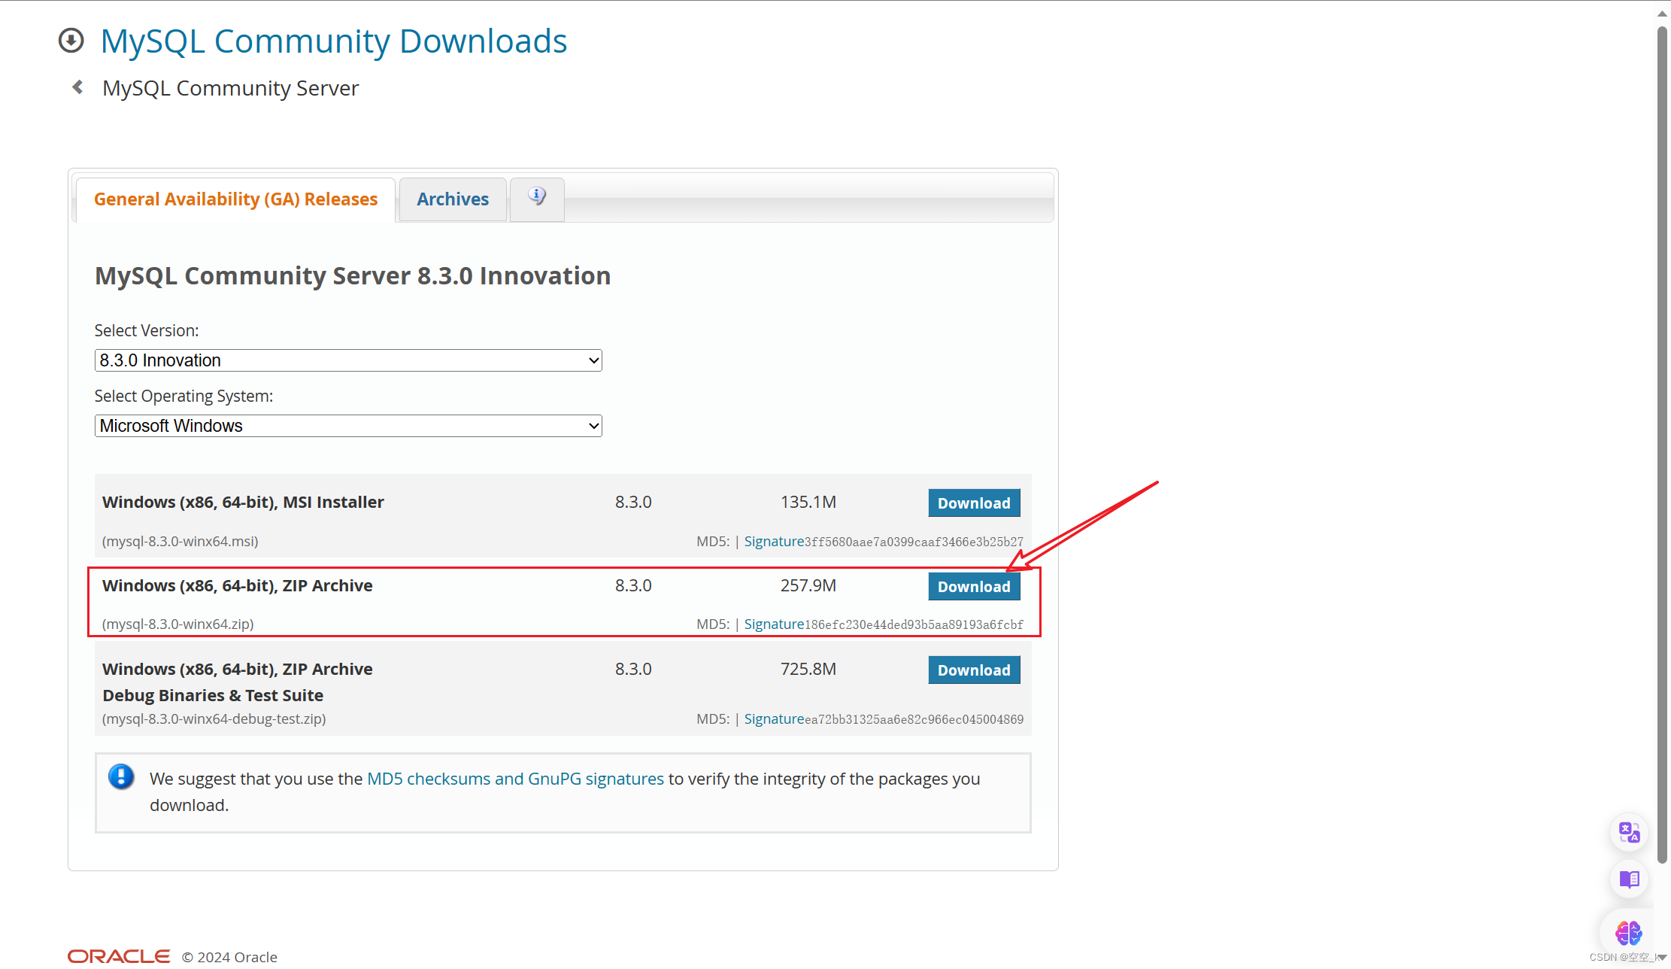
Task: Open Signature link for mysql-8.3.0-winx64.zip
Action: pyautogui.click(x=774, y=624)
